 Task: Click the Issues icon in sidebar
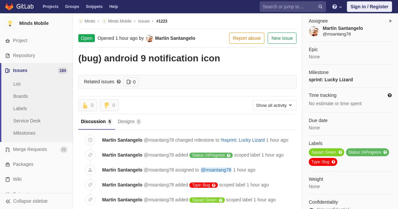(8, 70)
